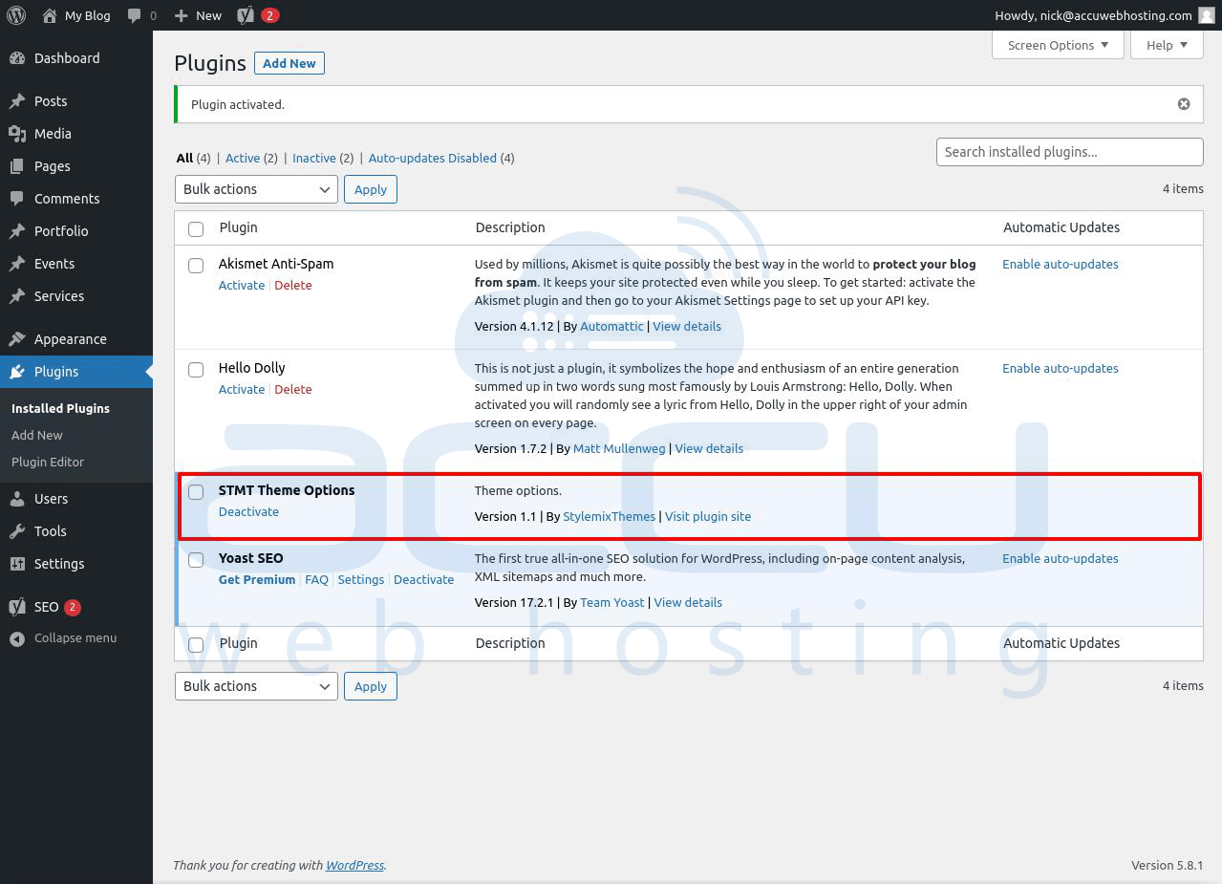Click the Media icon in sidebar

click(17, 134)
